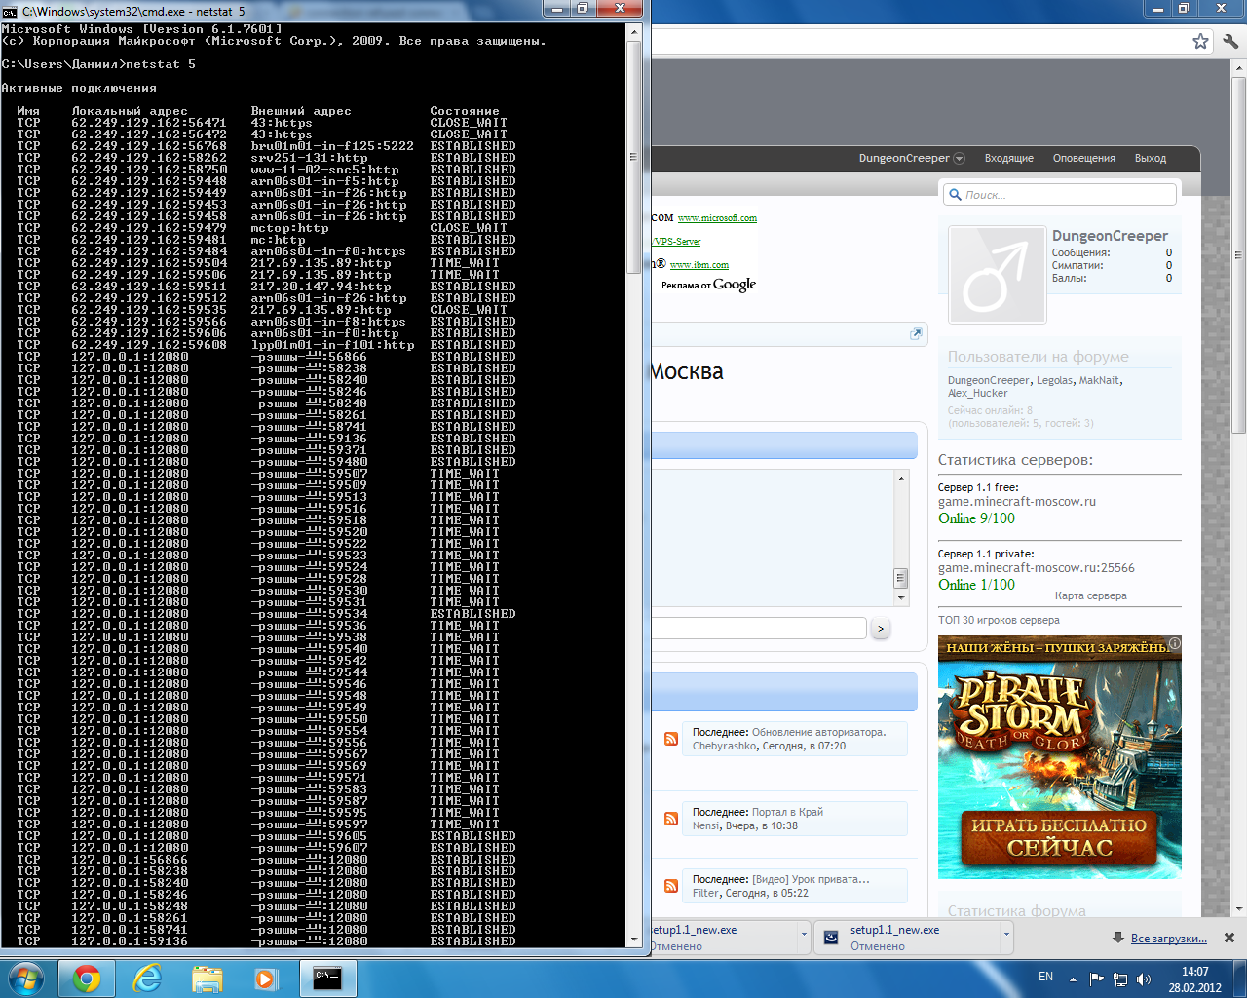Open the 'Оповещения' notifications menu item
Image resolution: width=1247 pixels, height=998 pixels.
pyautogui.click(x=1083, y=158)
